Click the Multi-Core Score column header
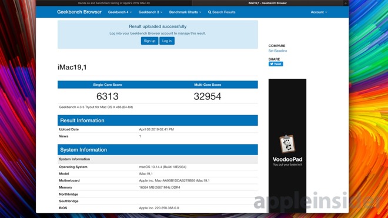 [208, 85]
